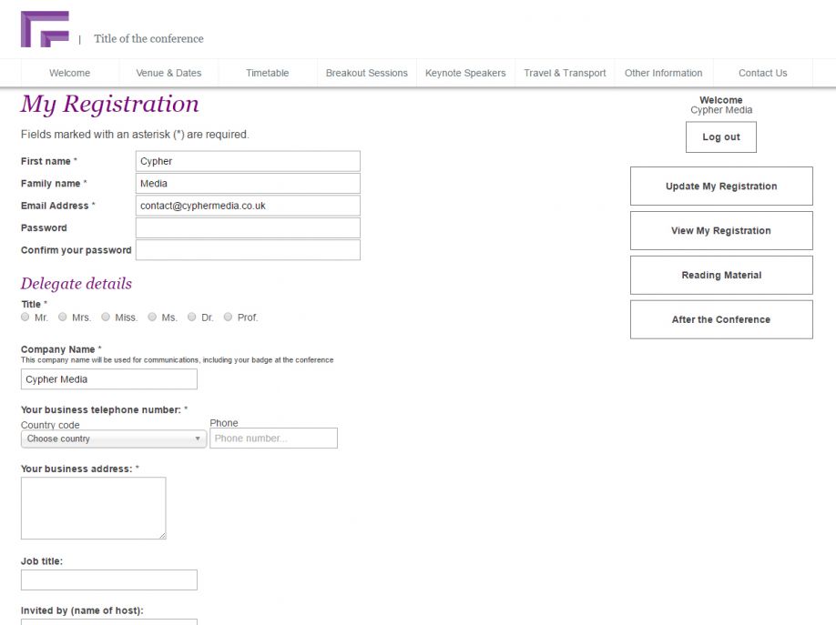The height and width of the screenshot is (625, 836).
Task: View the Keynote Speakers page
Action: point(464,73)
